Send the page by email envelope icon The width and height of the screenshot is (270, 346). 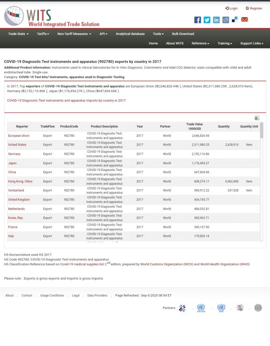244,19
